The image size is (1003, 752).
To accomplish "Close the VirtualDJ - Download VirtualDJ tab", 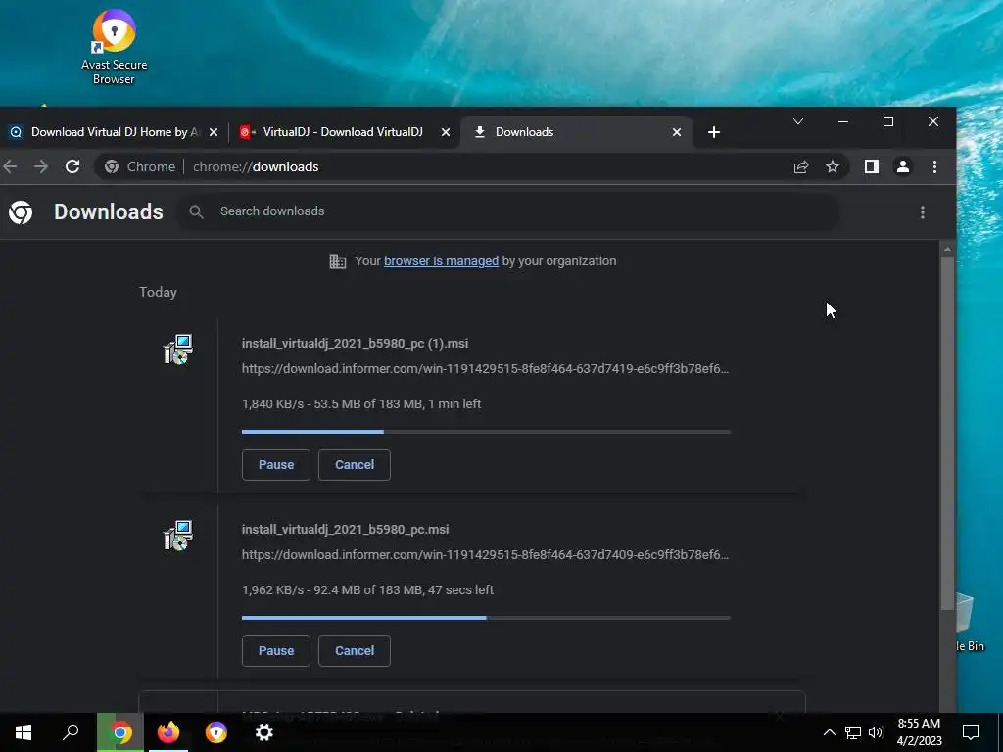I will tap(446, 132).
